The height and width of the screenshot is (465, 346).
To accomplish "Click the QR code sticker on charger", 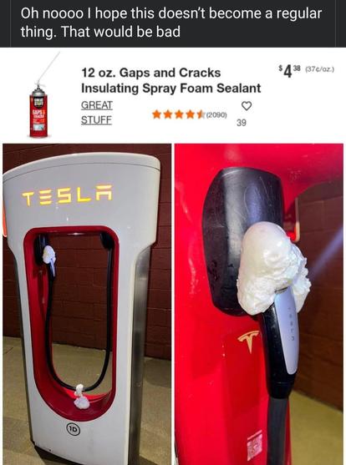I will click(x=254, y=445).
